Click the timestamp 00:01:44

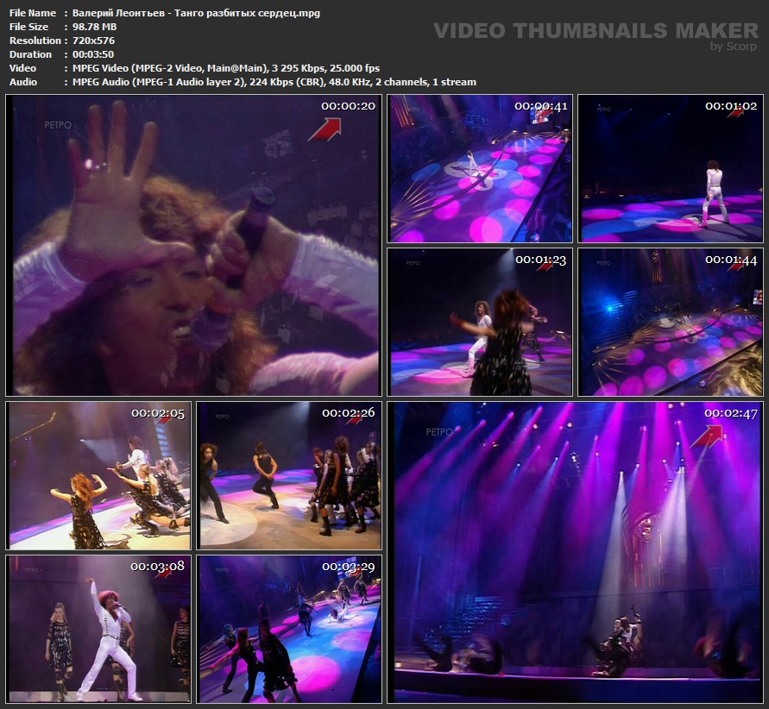[731, 260]
